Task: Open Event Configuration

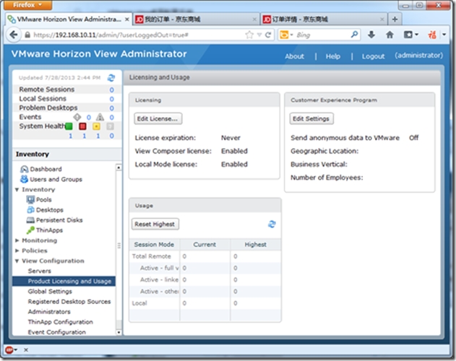Action: [56, 332]
